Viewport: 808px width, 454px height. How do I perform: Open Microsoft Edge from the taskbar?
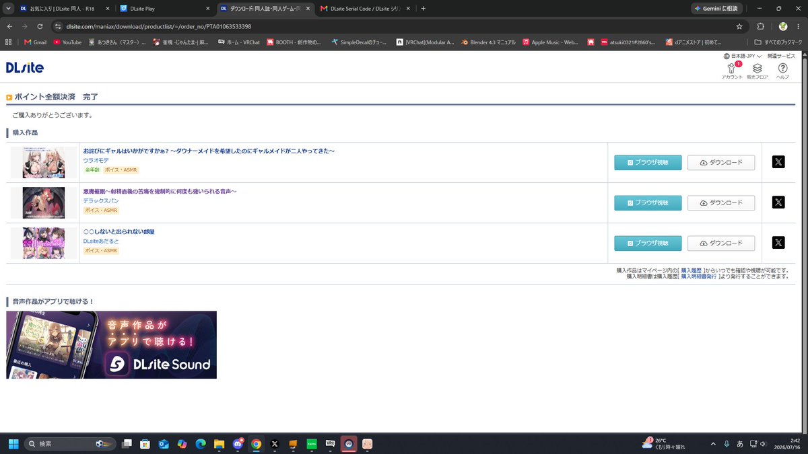point(200,444)
